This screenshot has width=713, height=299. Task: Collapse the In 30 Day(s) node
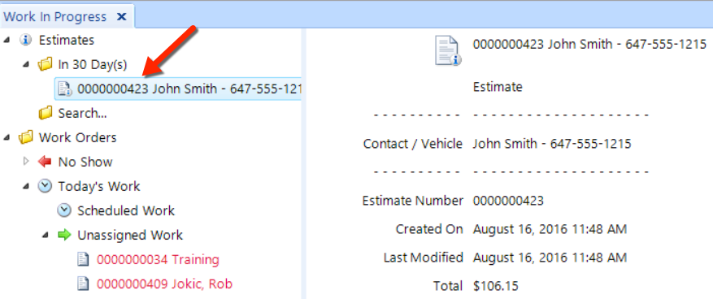pyautogui.click(x=26, y=65)
